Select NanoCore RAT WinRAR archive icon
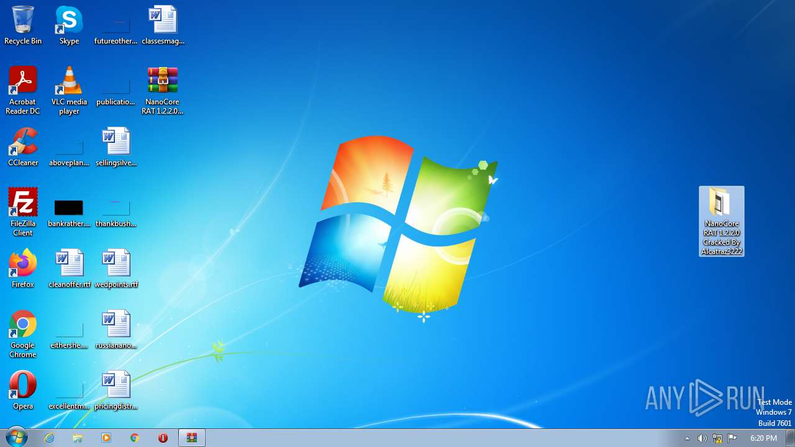795x447 pixels. coord(163,91)
